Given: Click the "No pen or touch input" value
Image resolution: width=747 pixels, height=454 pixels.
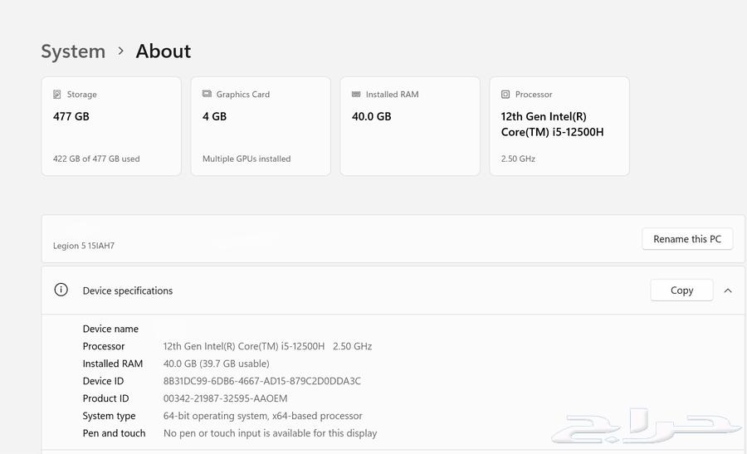Looking at the screenshot, I should [270, 433].
